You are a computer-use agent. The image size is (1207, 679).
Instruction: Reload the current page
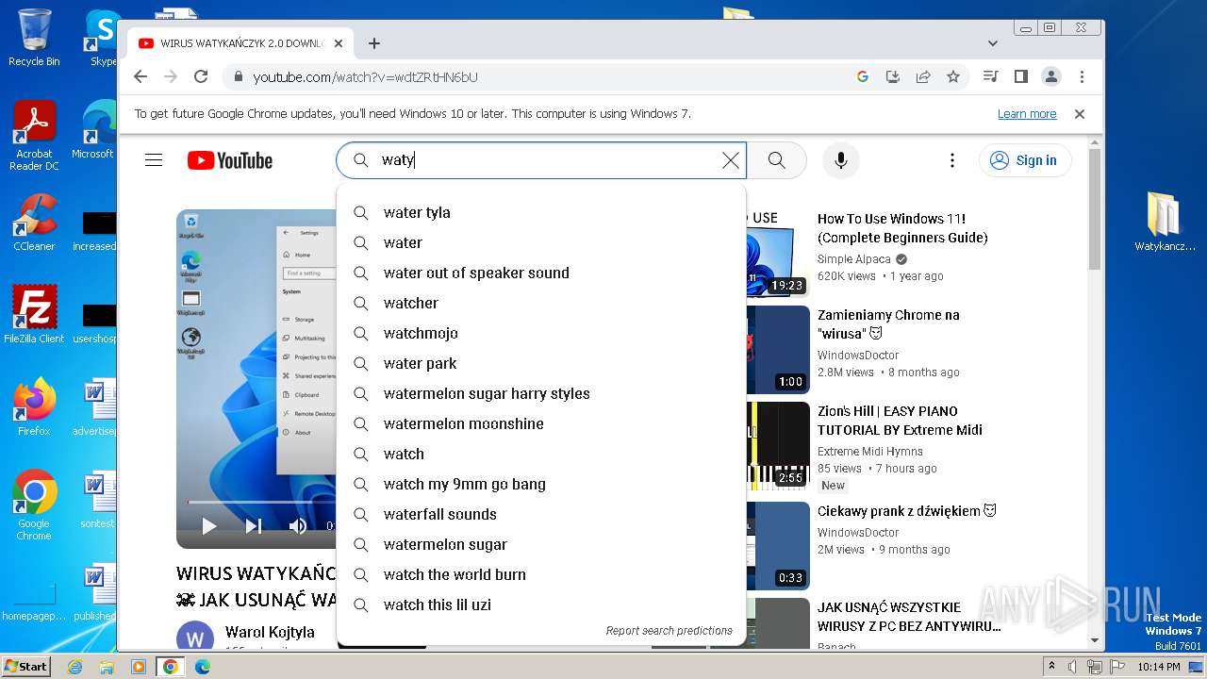[x=201, y=76]
